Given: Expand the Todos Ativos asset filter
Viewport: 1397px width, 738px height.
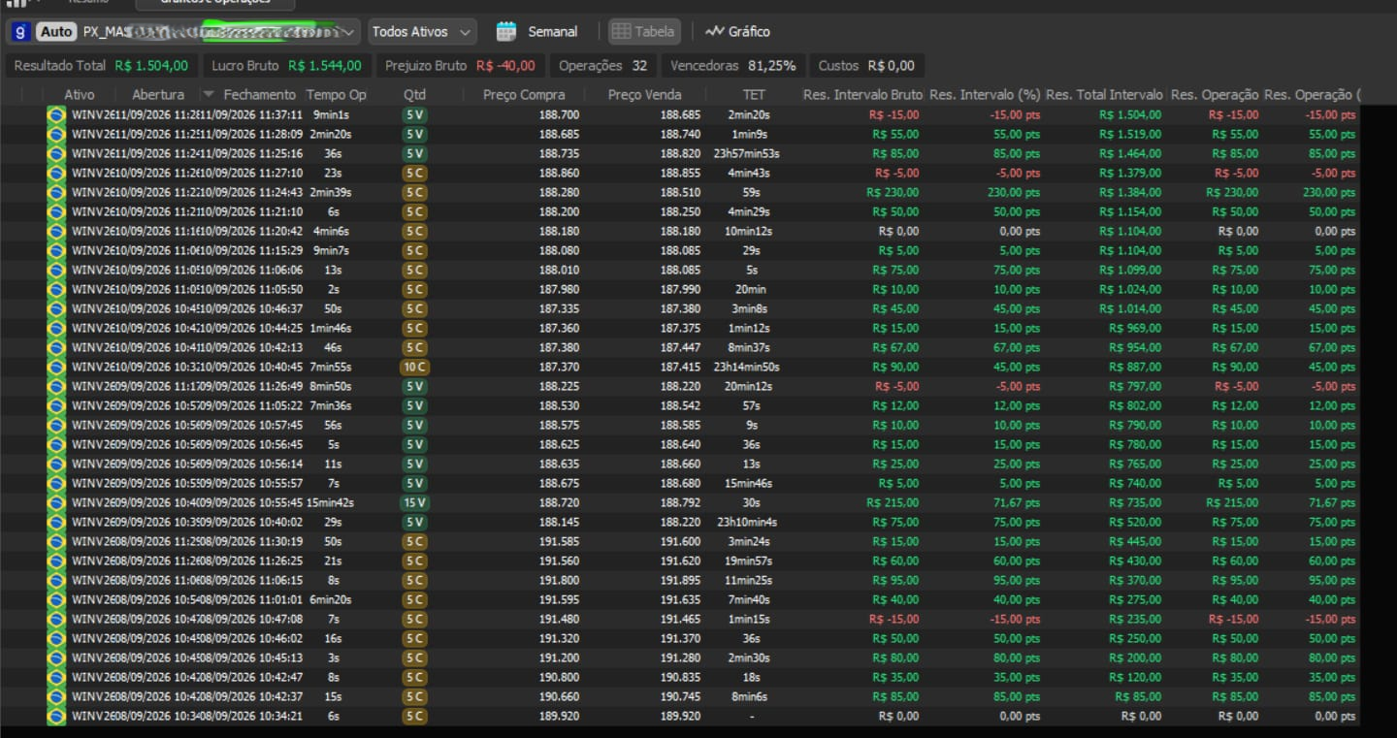Looking at the screenshot, I should (422, 32).
